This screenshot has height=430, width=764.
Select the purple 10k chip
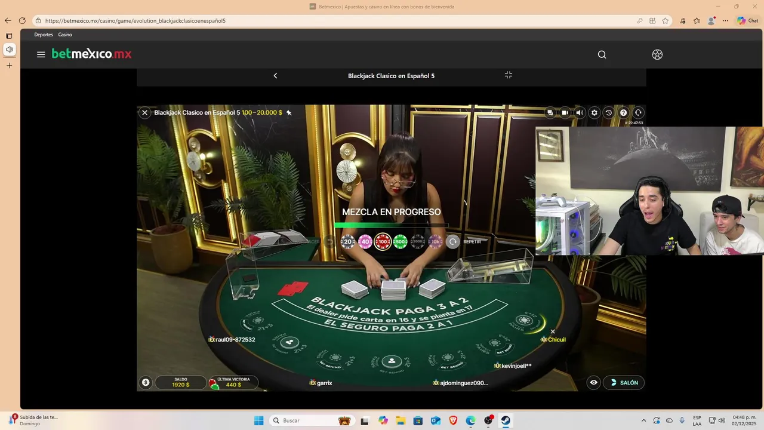pos(435,241)
